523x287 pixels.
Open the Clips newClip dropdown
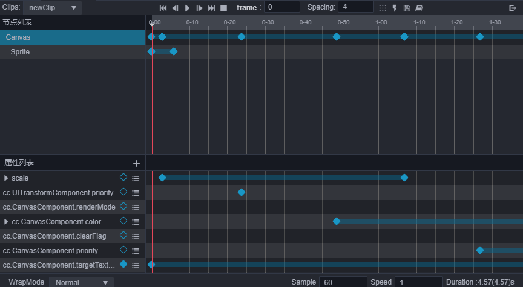tap(53, 7)
